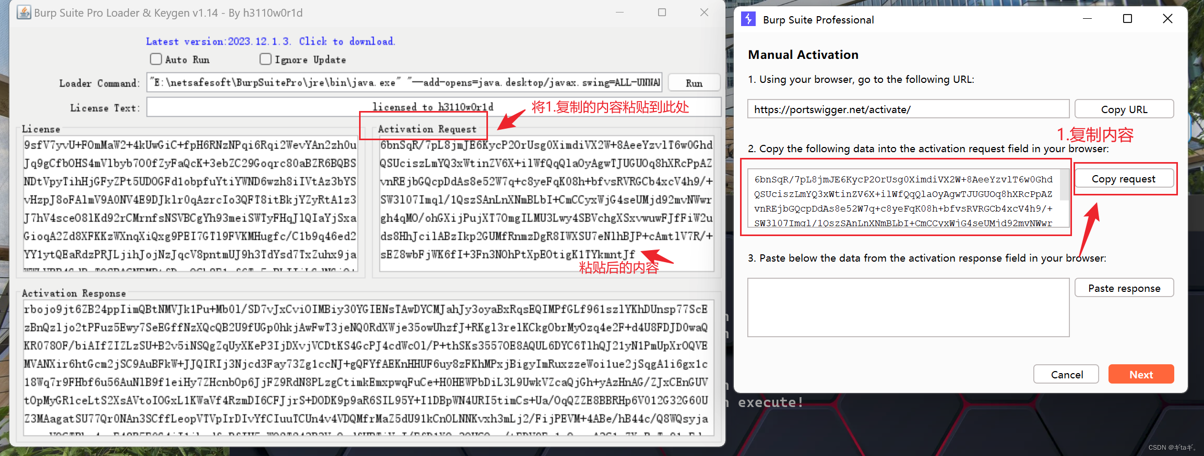
Task: Minimize the Burp Suite Professional window
Action: pyautogui.click(x=1087, y=19)
